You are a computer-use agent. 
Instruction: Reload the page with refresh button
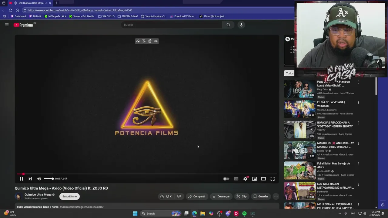coord(11,10)
